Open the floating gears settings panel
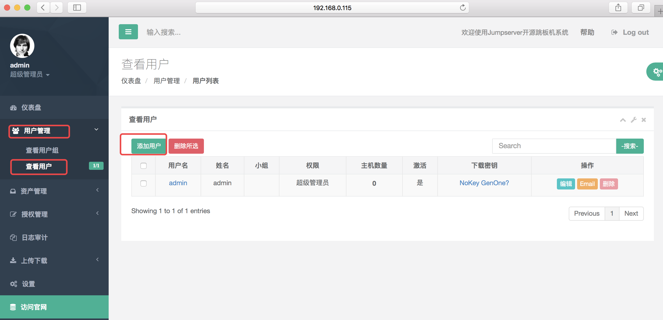The width and height of the screenshot is (663, 320). click(x=657, y=72)
